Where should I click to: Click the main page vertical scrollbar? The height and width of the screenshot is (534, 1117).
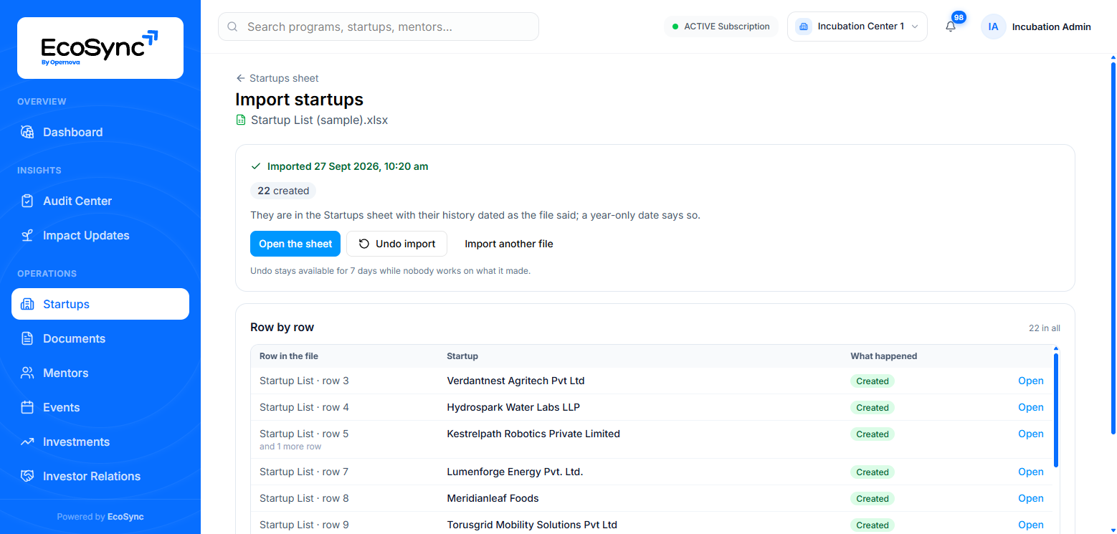(x=1113, y=247)
